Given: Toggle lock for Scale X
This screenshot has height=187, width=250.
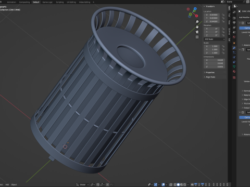Looking at the screenshot, I should coord(223,46).
